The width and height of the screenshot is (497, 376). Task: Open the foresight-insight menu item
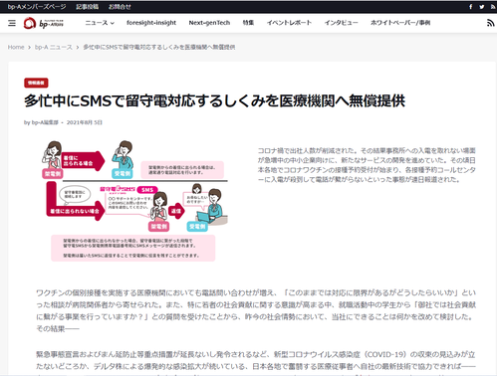pos(151,23)
